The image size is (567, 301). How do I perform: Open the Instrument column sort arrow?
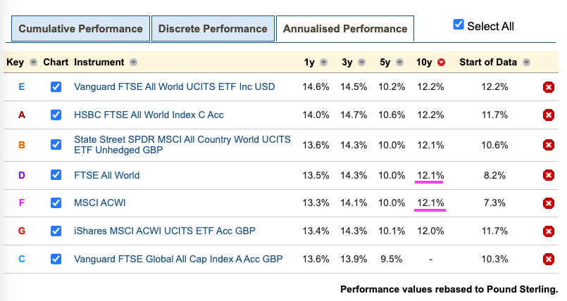point(134,63)
